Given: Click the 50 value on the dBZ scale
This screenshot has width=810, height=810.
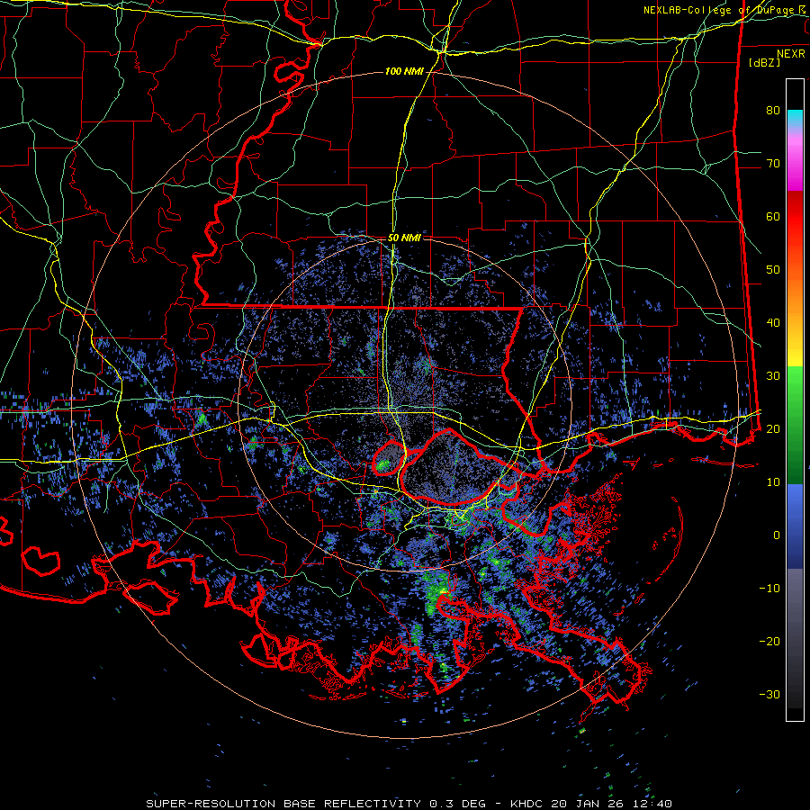Looking at the screenshot, I should [x=773, y=270].
